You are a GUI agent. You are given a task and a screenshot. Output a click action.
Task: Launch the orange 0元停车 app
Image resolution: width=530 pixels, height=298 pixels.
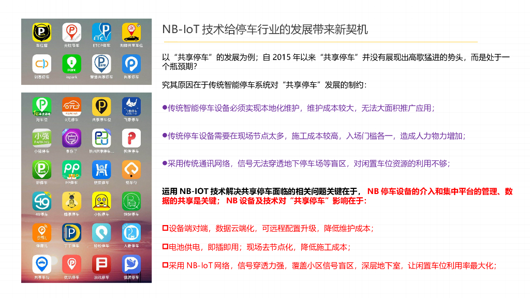[71, 107]
